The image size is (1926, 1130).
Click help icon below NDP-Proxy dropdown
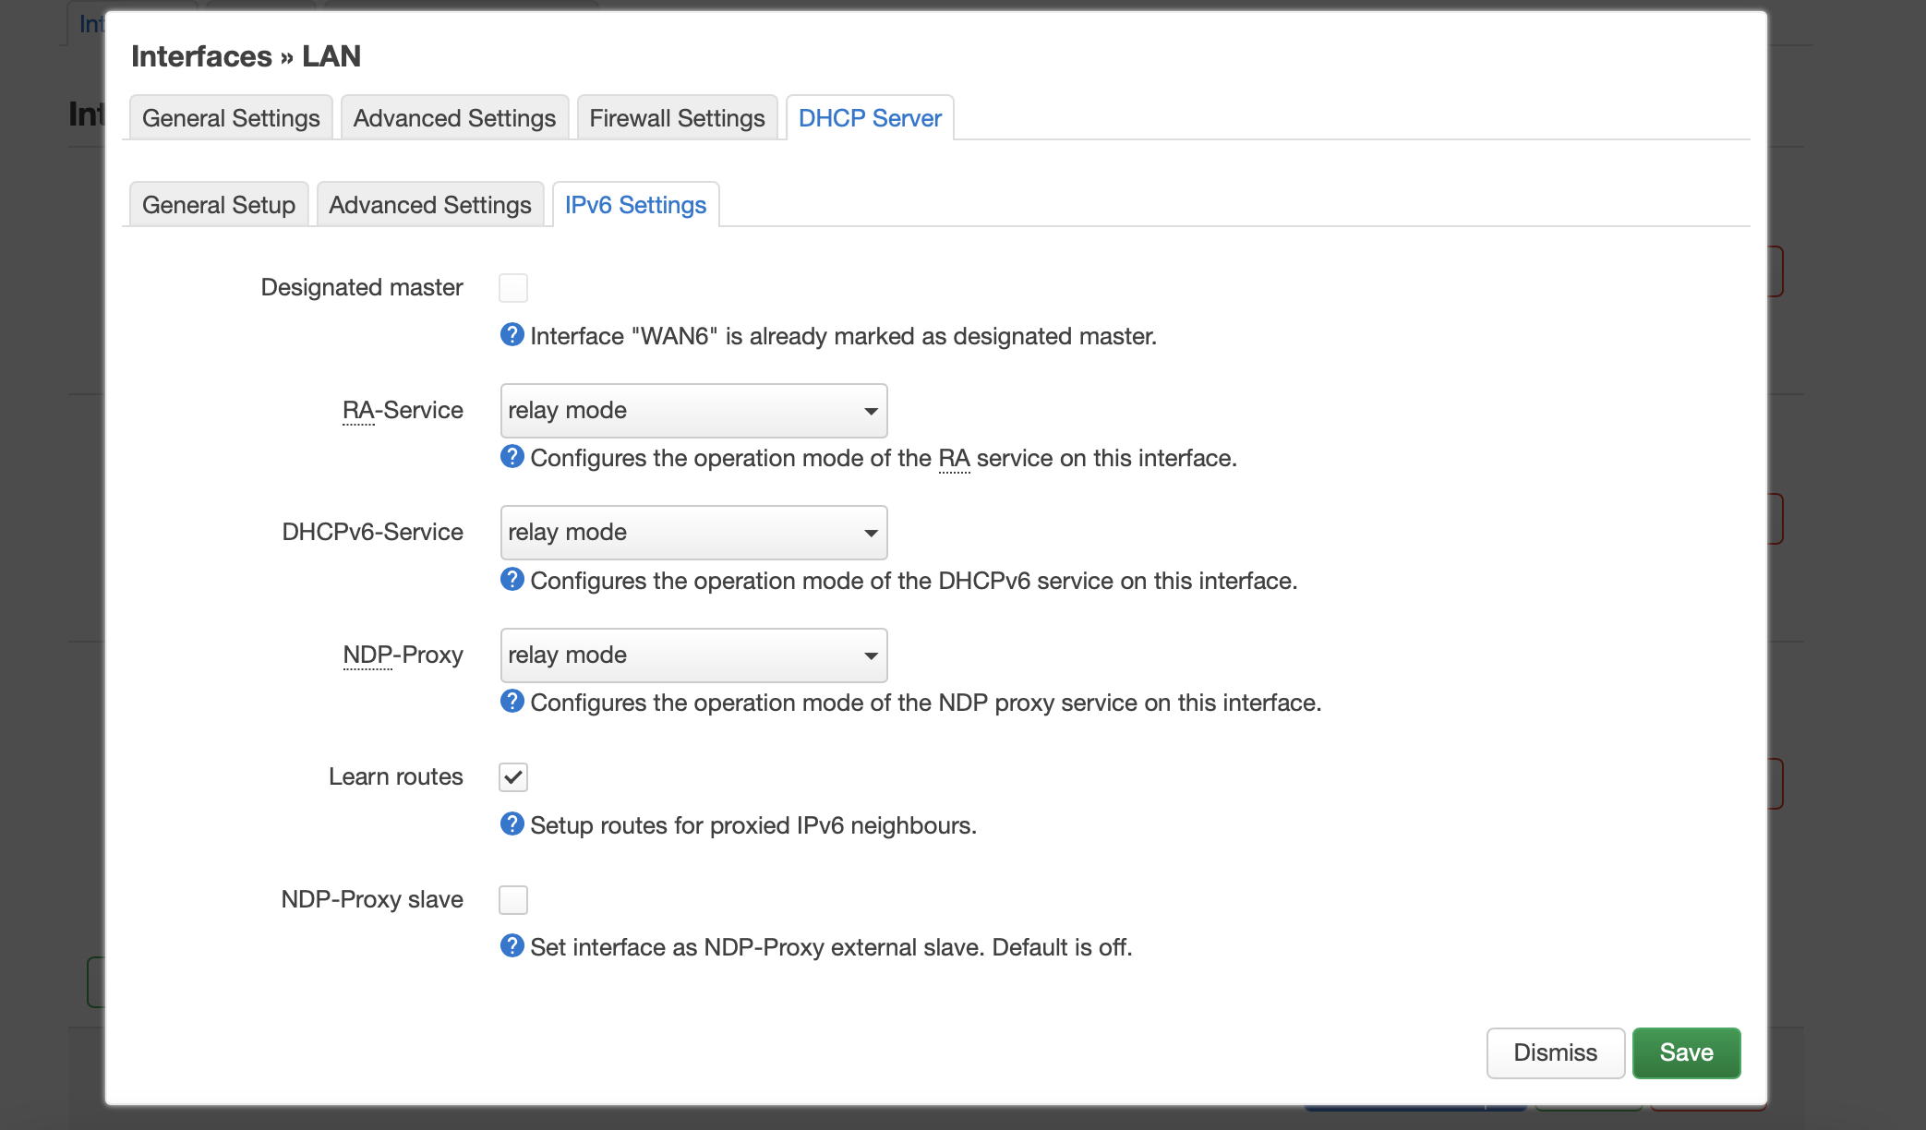point(512,702)
